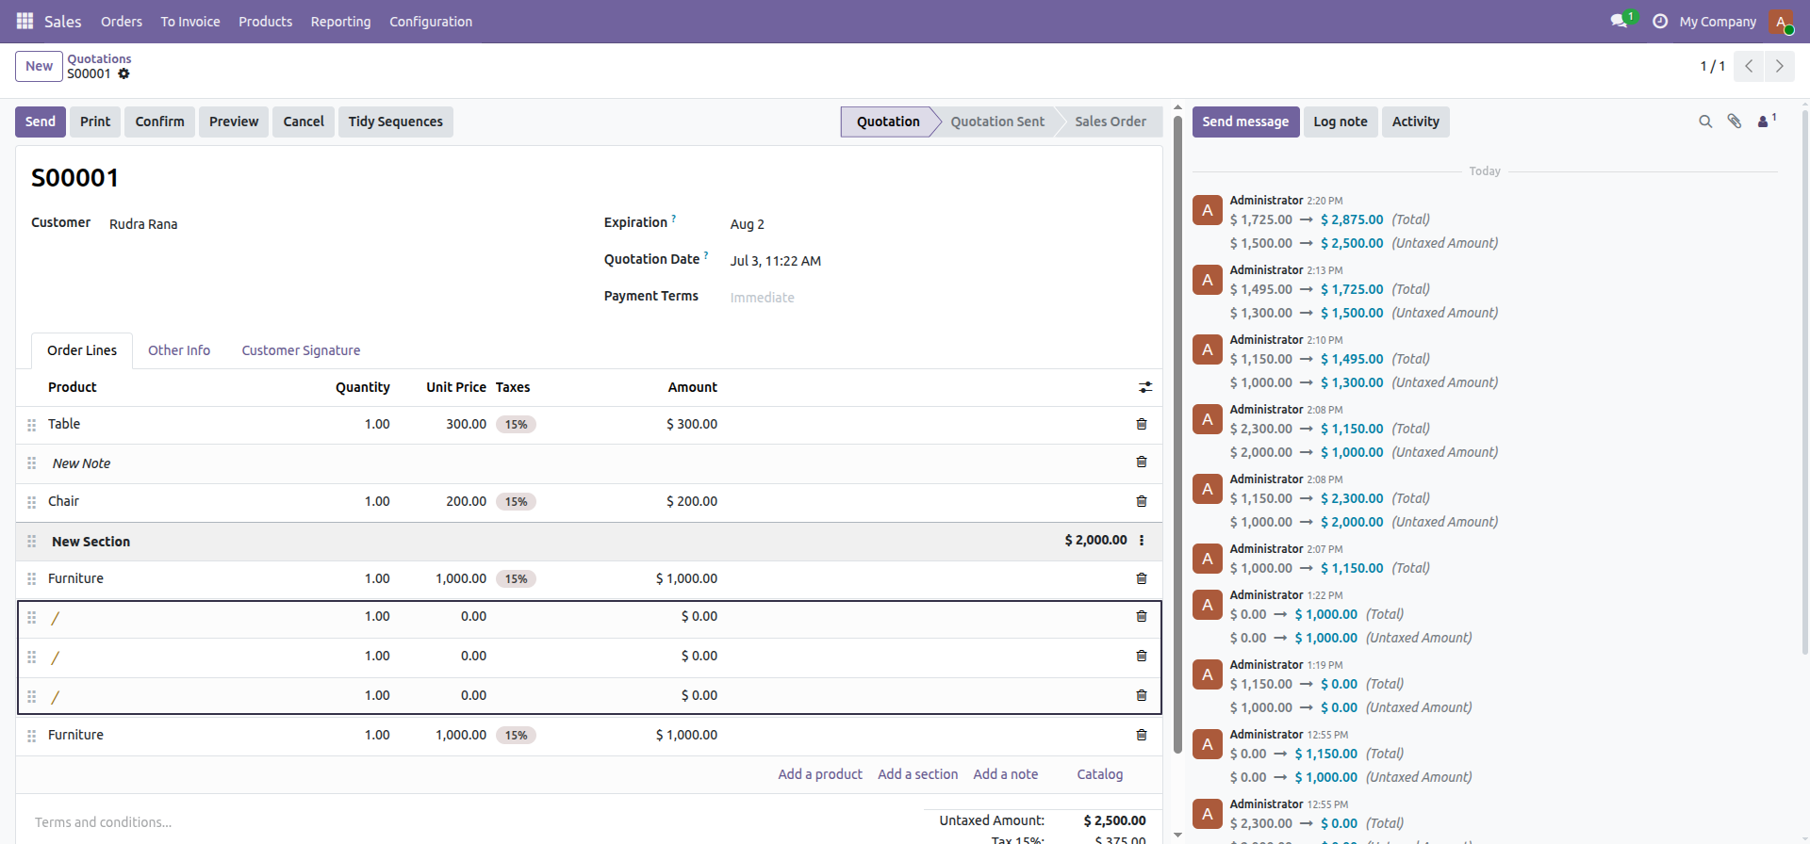
Task: Delete the Table order line
Action: coord(1142,424)
